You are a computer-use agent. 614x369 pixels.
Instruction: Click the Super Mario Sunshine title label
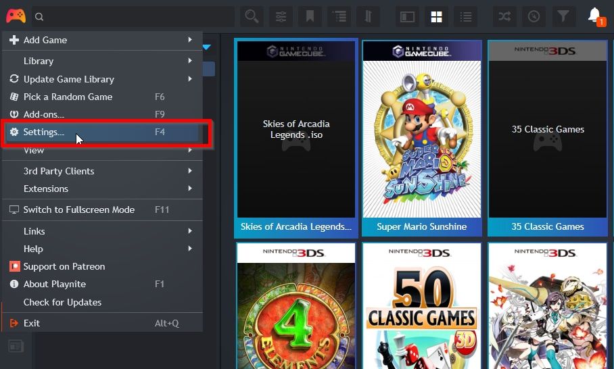422,226
